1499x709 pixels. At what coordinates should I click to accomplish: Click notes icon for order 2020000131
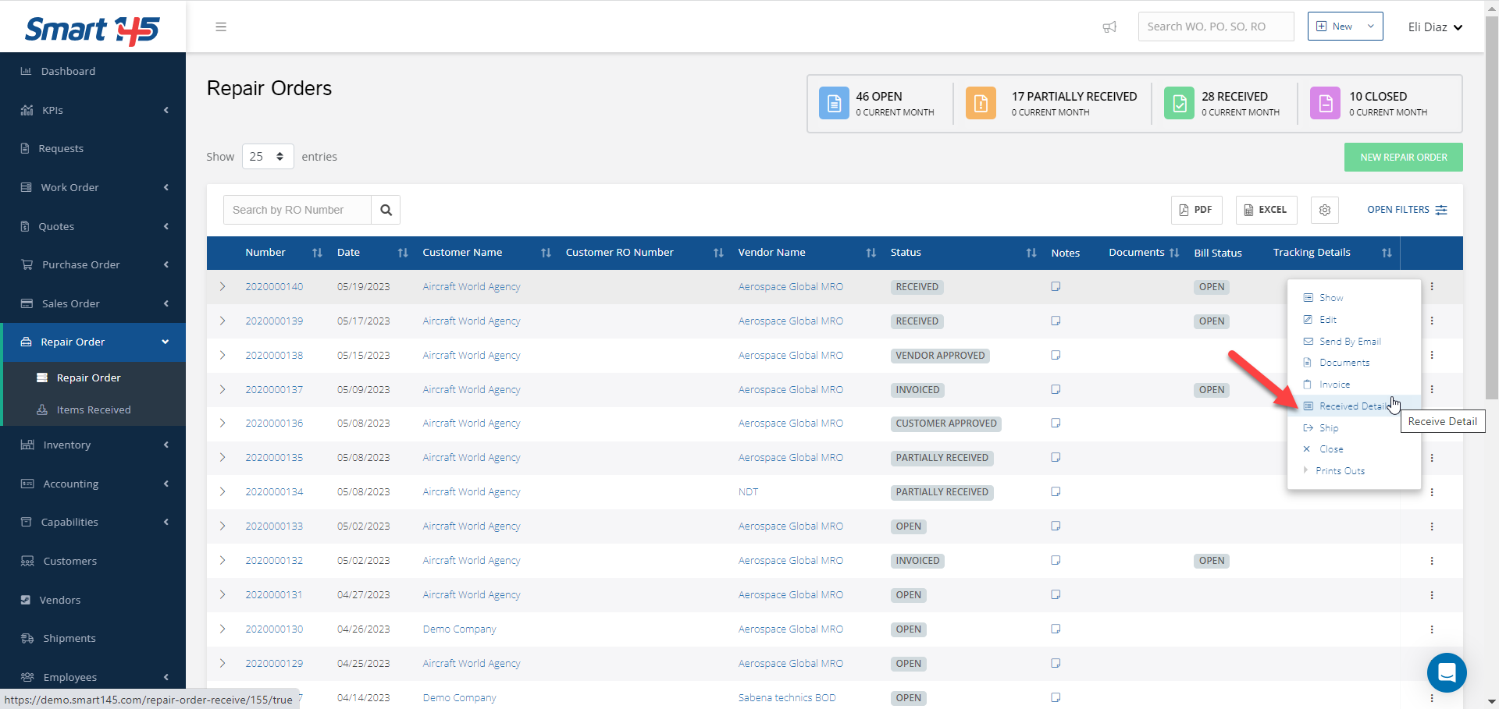pyautogui.click(x=1056, y=595)
